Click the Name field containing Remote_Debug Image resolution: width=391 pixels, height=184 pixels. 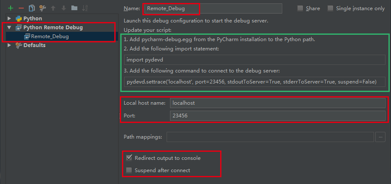tap(213, 8)
